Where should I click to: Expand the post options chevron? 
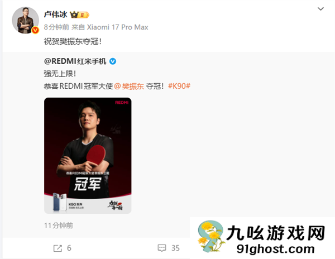tap(320, 9)
